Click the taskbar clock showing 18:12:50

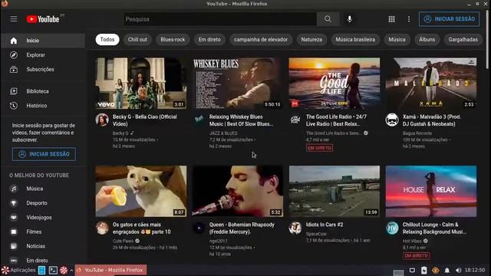coord(475,270)
